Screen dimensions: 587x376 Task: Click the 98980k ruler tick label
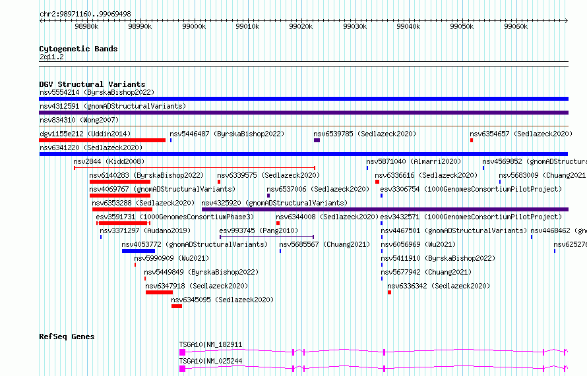click(86, 26)
